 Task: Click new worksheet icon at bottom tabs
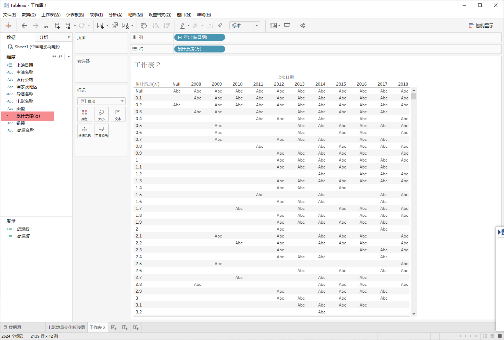click(x=114, y=327)
